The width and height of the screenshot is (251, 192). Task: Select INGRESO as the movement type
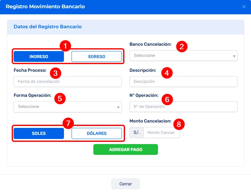click(x=39, y=56)
